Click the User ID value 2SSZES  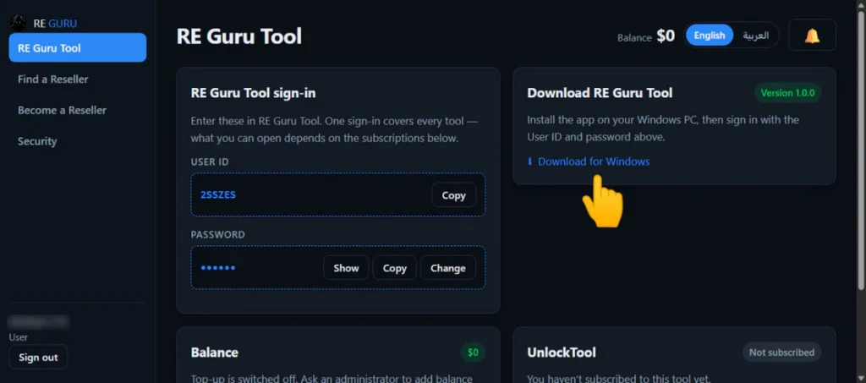click(218, 195)
